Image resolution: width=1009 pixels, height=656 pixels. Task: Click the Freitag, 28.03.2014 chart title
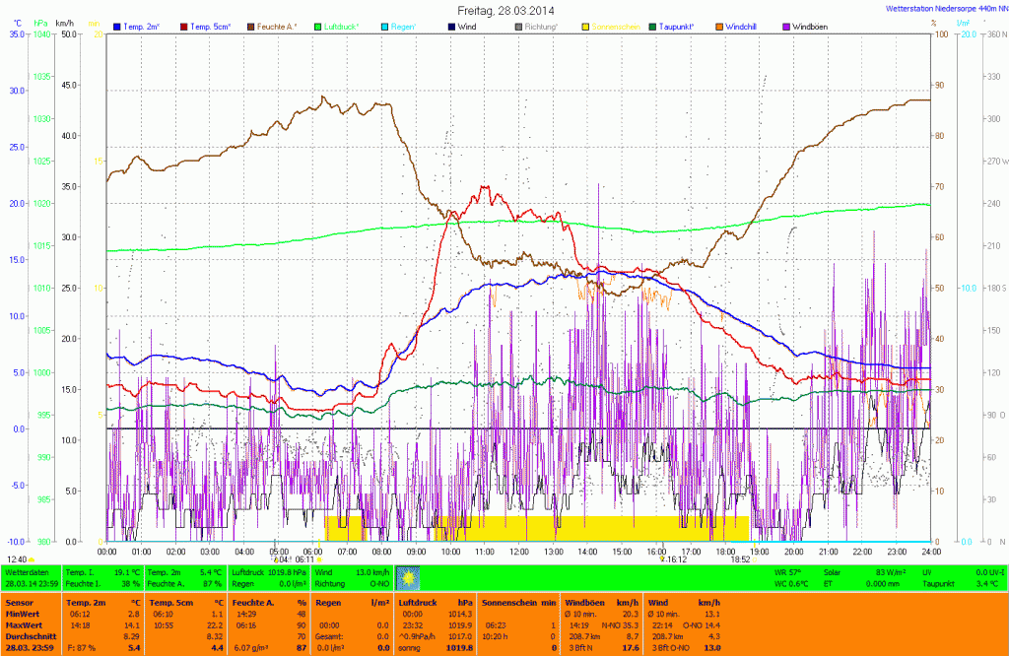tap(505, 9)
